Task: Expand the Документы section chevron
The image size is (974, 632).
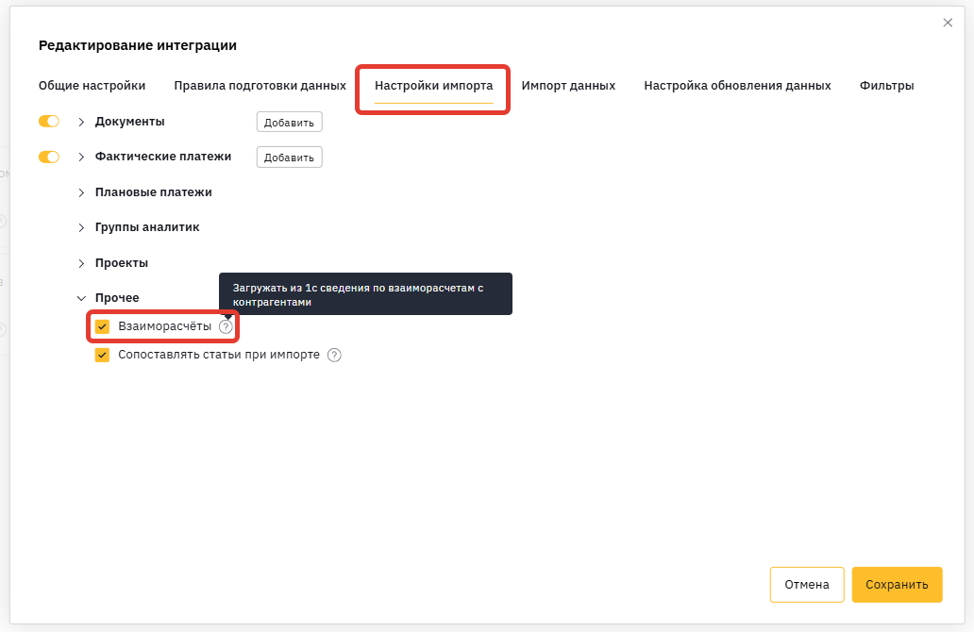Action: tap(81, 123)
